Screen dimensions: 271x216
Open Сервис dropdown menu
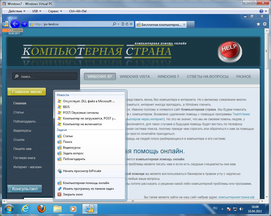tap(55, 11)
